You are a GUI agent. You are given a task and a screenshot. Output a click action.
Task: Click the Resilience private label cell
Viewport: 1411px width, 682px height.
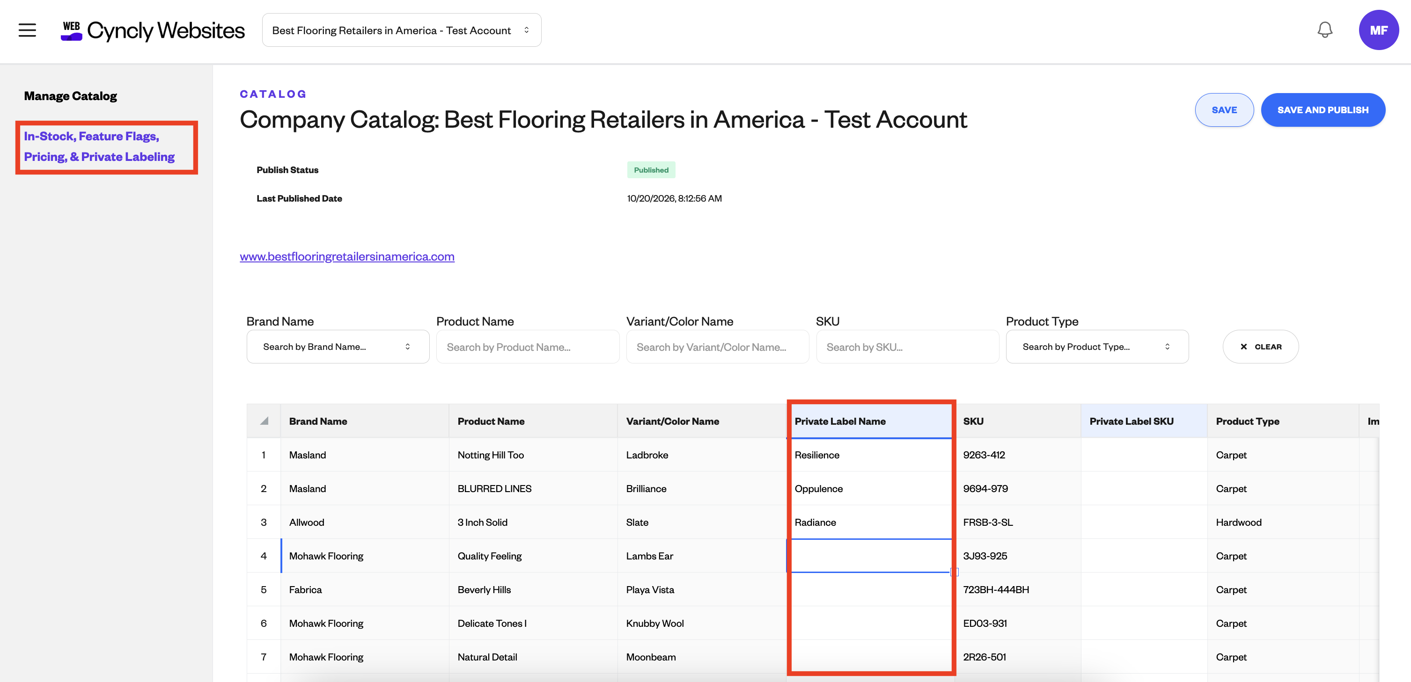click(870, 455)
